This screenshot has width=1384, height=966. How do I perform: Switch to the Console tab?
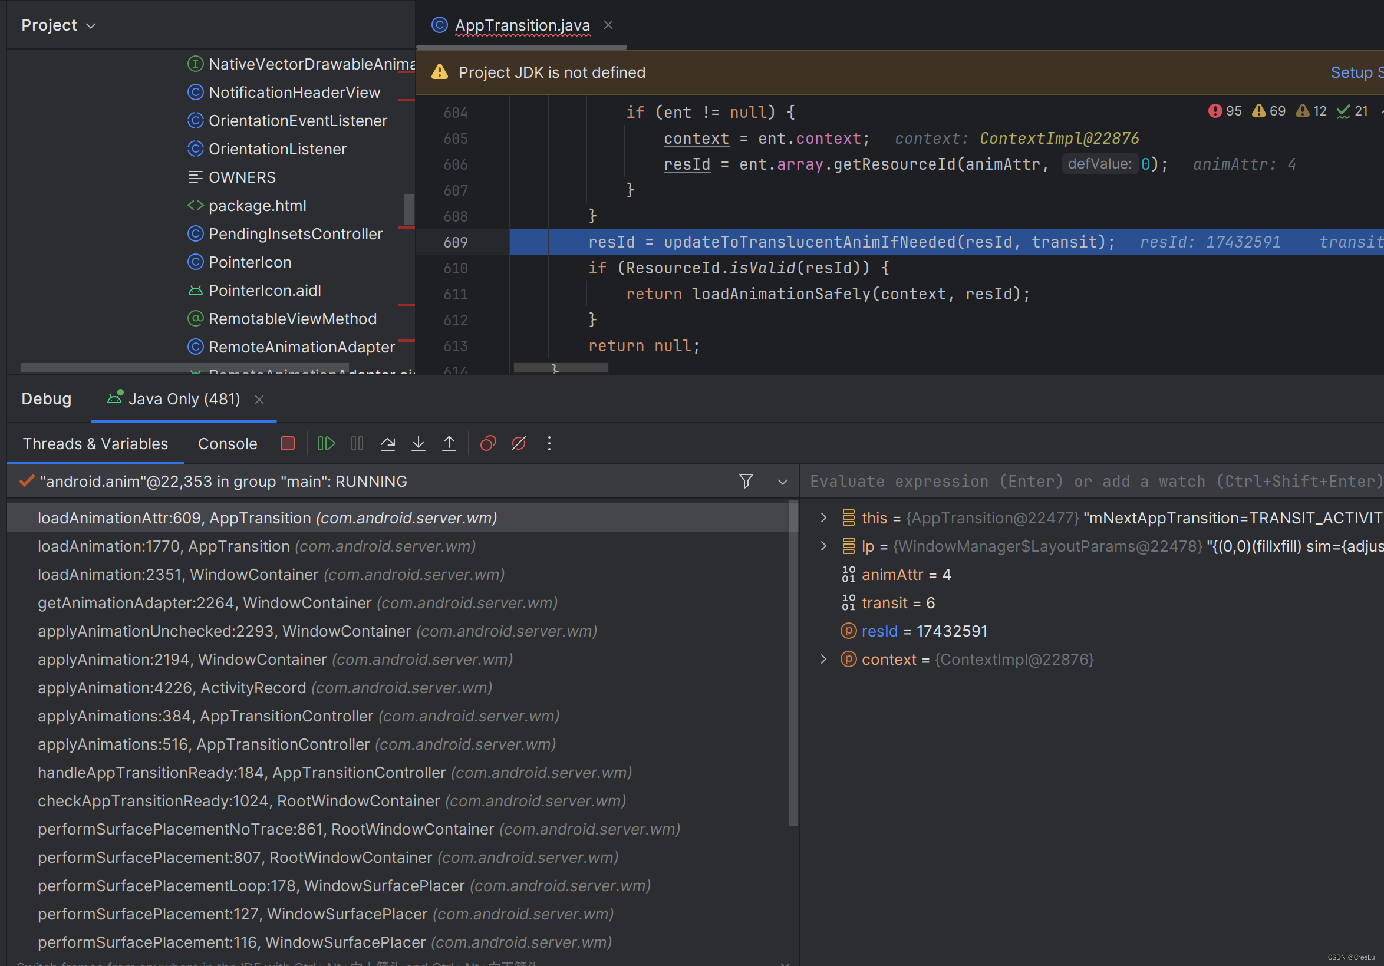coord(228,443)
